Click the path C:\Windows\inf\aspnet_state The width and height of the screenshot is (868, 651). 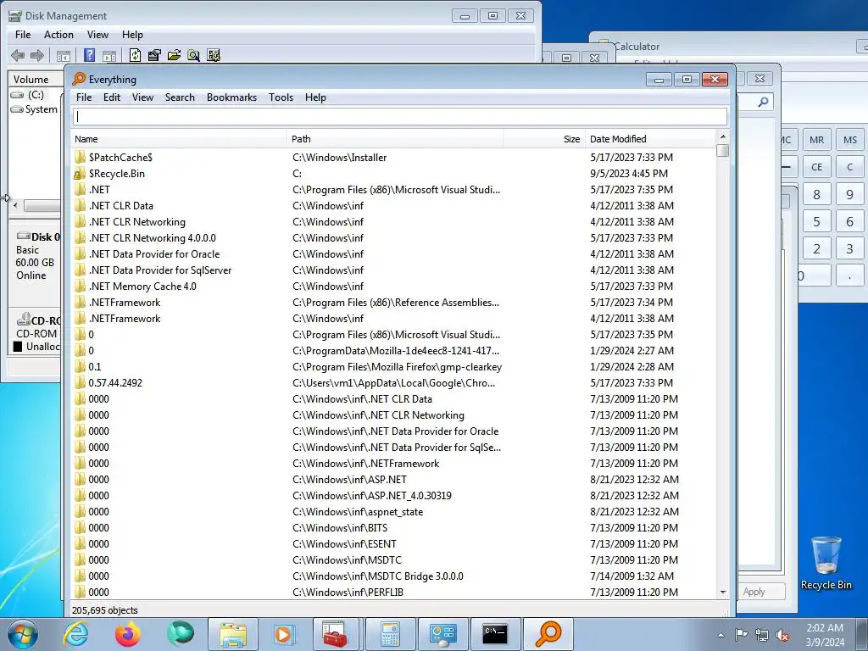[x=358, y=512]
